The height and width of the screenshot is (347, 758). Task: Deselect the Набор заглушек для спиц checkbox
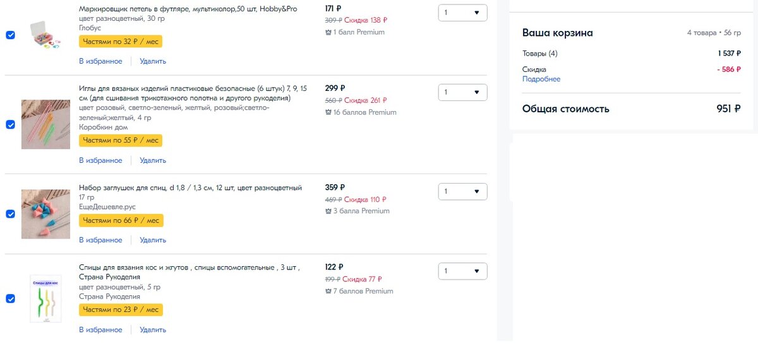point(10,214)
